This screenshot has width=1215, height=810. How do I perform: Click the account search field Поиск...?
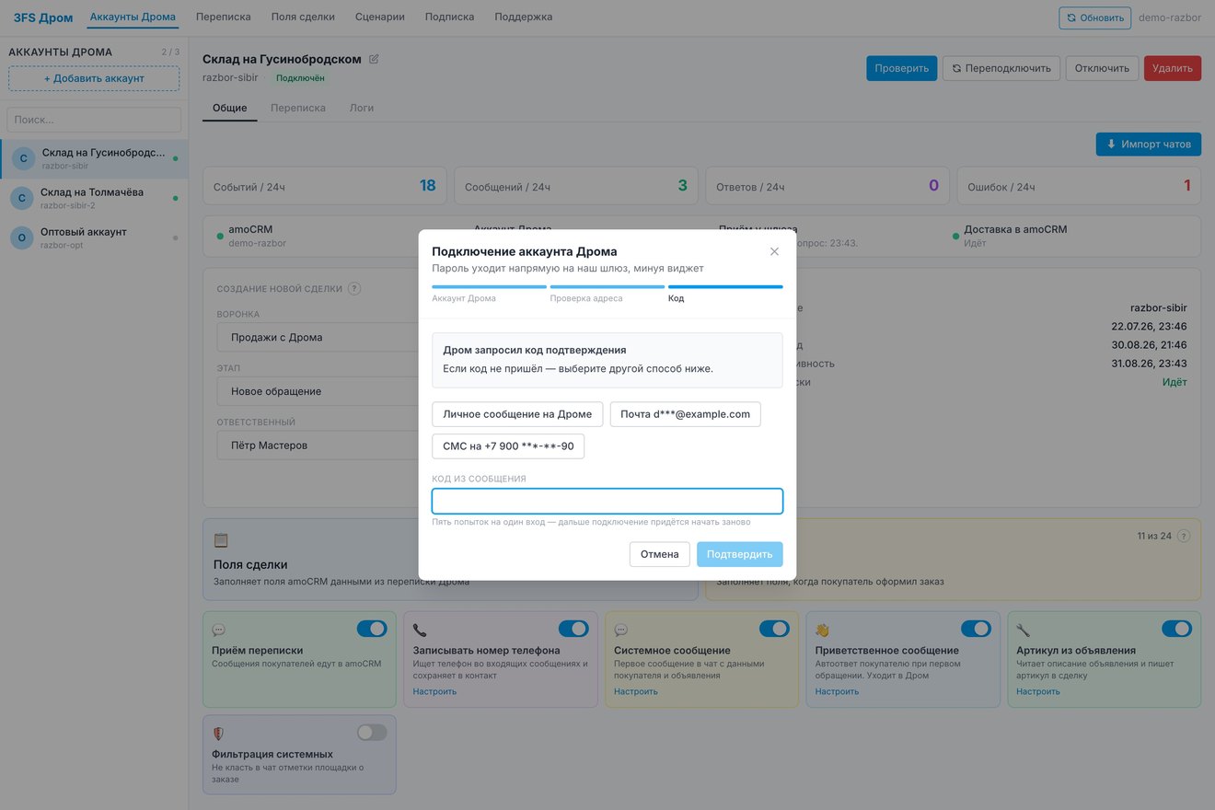(x=94, y=120)
